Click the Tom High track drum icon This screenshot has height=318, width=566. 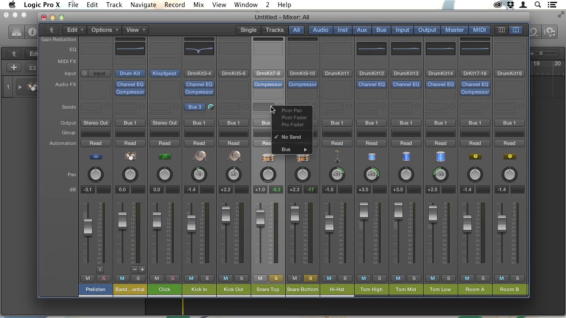point(371,157)
